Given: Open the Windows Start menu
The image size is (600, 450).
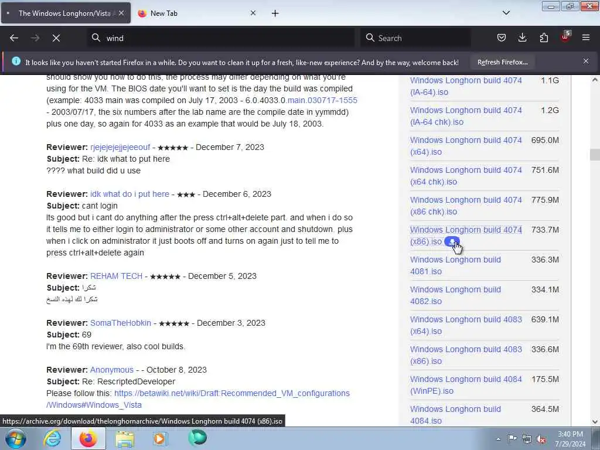Looking at the screenshot, I should [x=16, y=438].
